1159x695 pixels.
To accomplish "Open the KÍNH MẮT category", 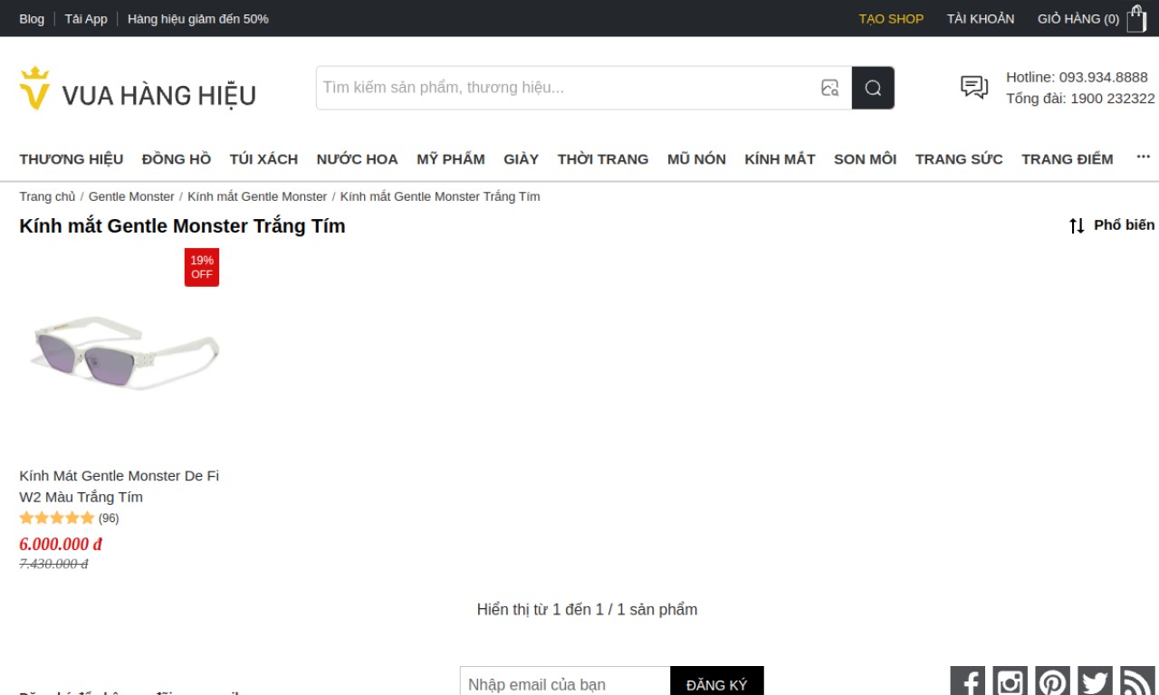I will pos(780,159).
